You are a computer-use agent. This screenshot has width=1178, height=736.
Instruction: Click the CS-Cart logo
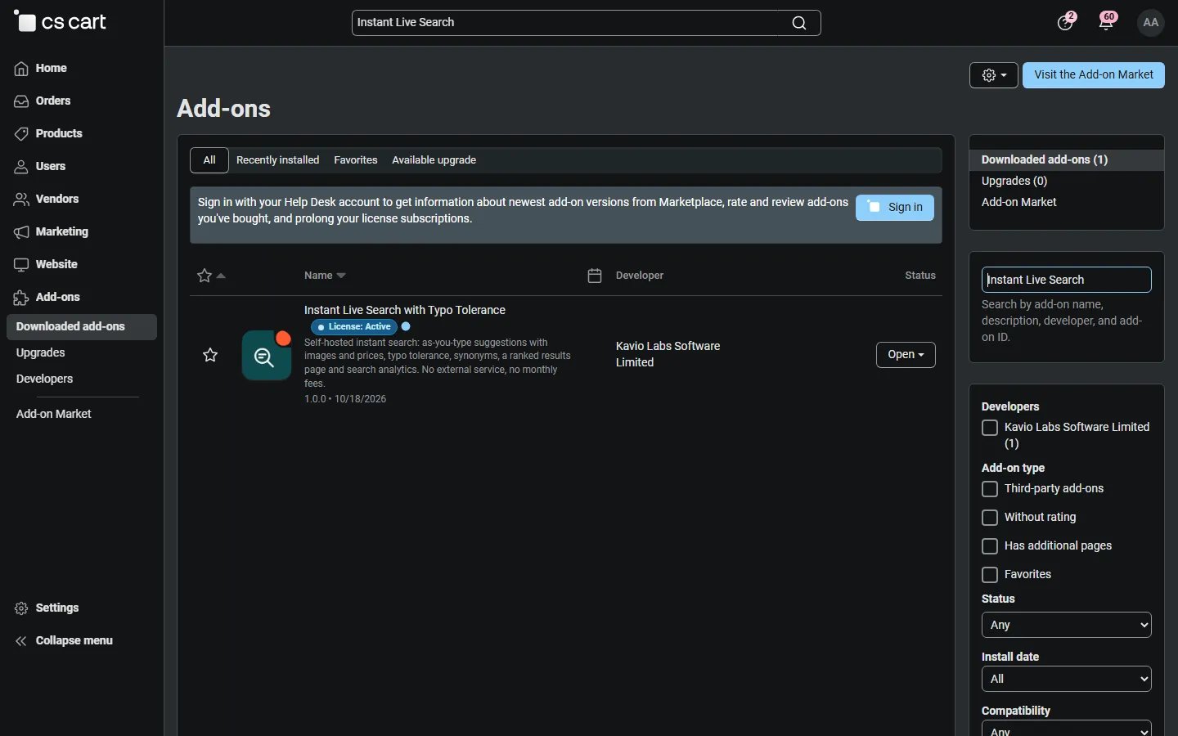tap(60, 22)
